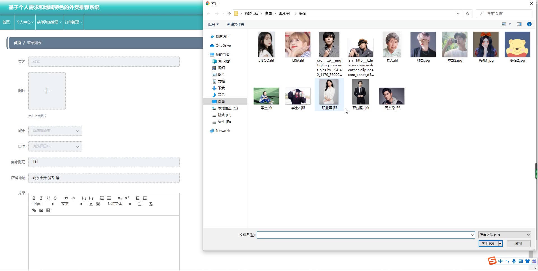The width and height of the screenshot is (538, 271).
Task: Click the 搜索"头像" search box
Action: pos(504,13)
